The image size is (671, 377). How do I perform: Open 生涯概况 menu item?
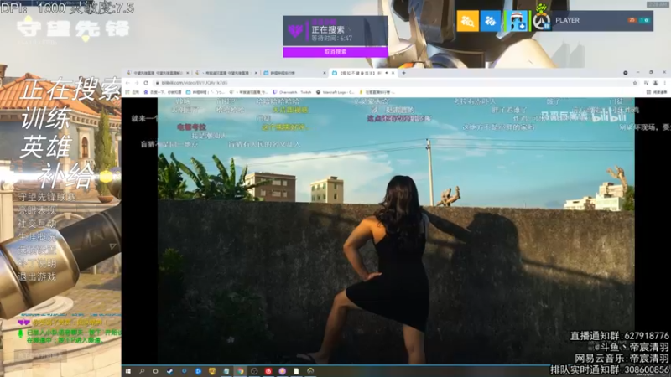pos(37,237)
